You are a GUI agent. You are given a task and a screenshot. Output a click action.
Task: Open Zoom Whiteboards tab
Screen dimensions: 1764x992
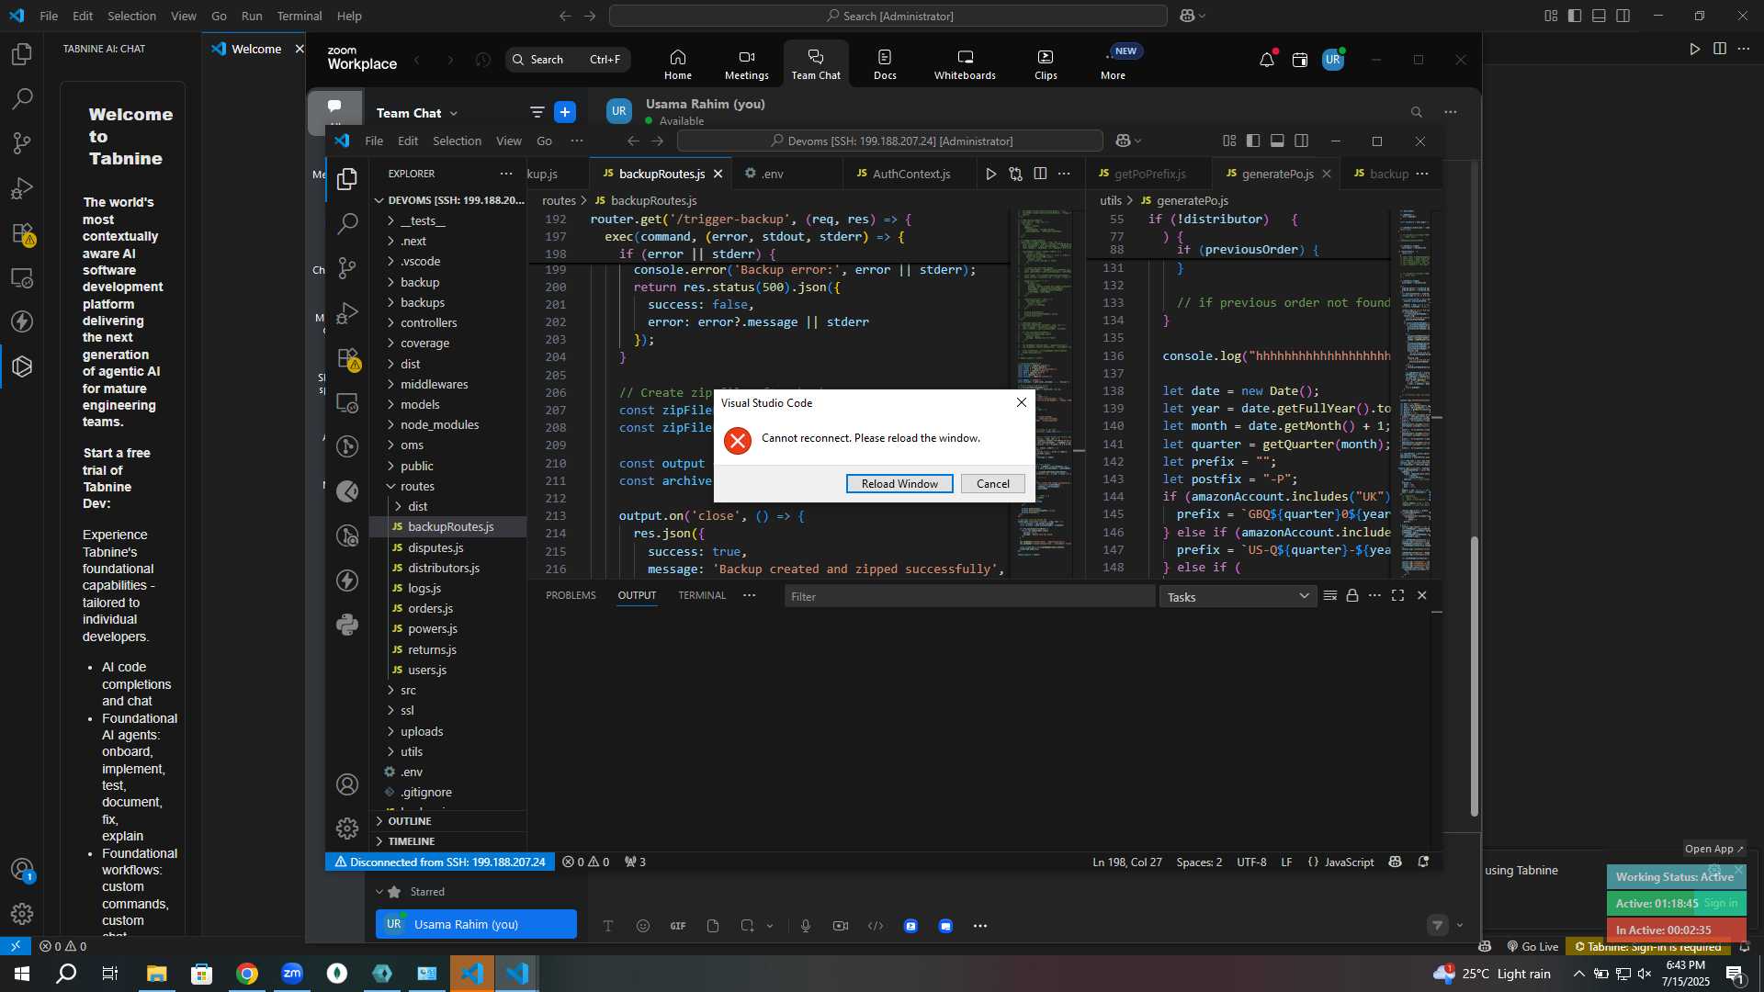[965, 64]
